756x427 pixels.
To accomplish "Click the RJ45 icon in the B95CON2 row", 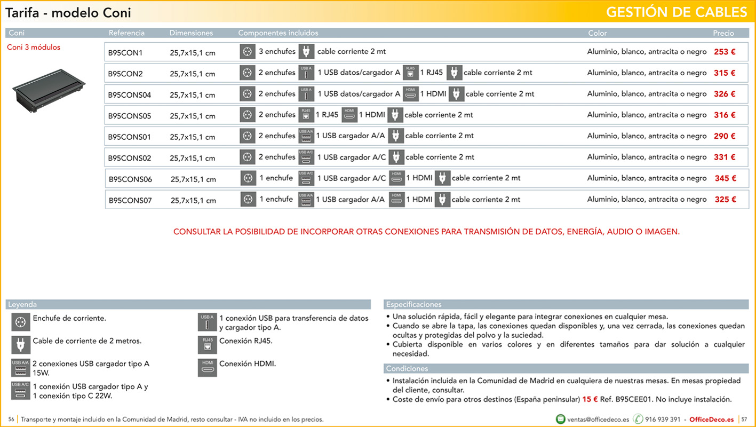I will click(410, 73).
